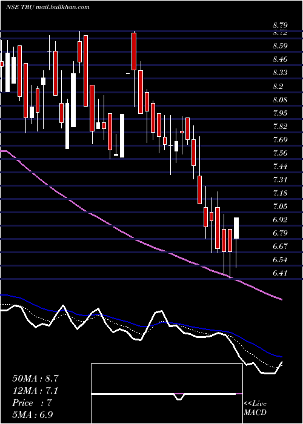Click the 7.05 price axis label
This screenshot has width=303, height=424.
coord(280,207)
